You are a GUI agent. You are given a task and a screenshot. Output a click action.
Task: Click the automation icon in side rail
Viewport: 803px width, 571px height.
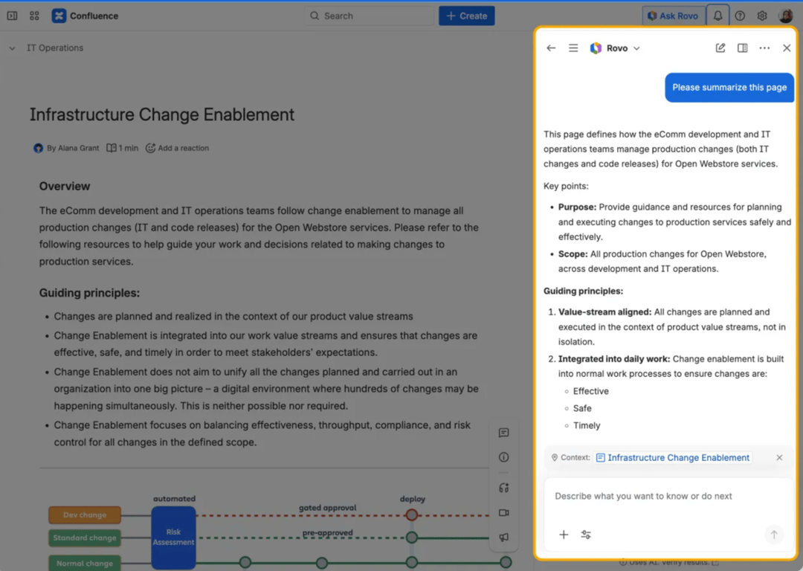(503, 488)
